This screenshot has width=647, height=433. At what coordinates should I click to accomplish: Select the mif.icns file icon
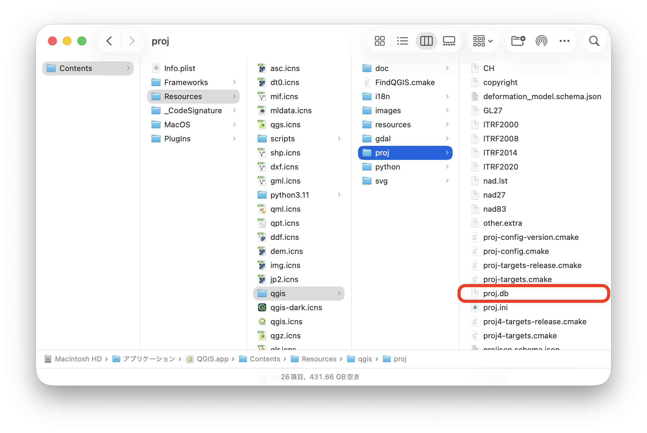(x=262, y=97)
